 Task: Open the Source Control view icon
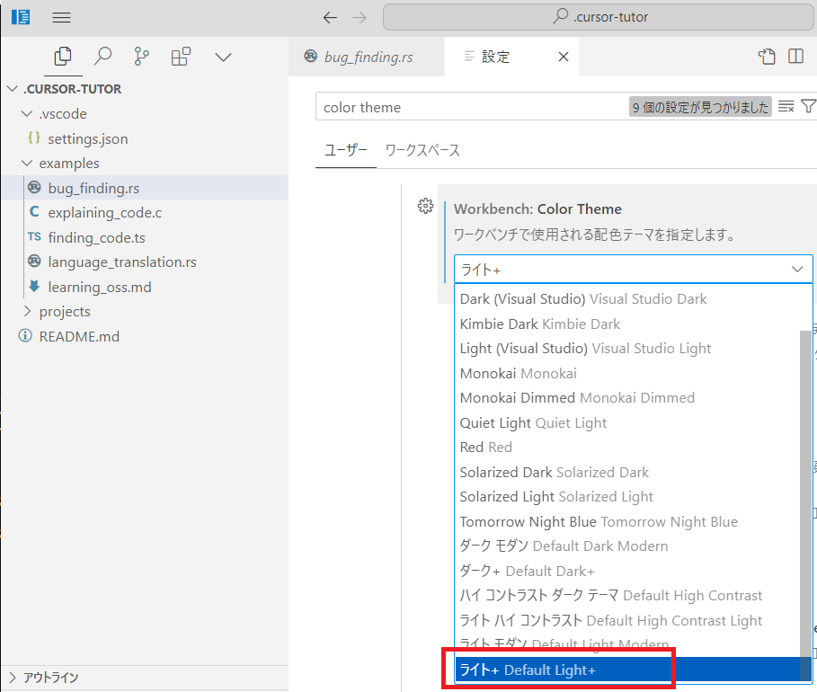(x=141, y=57)
